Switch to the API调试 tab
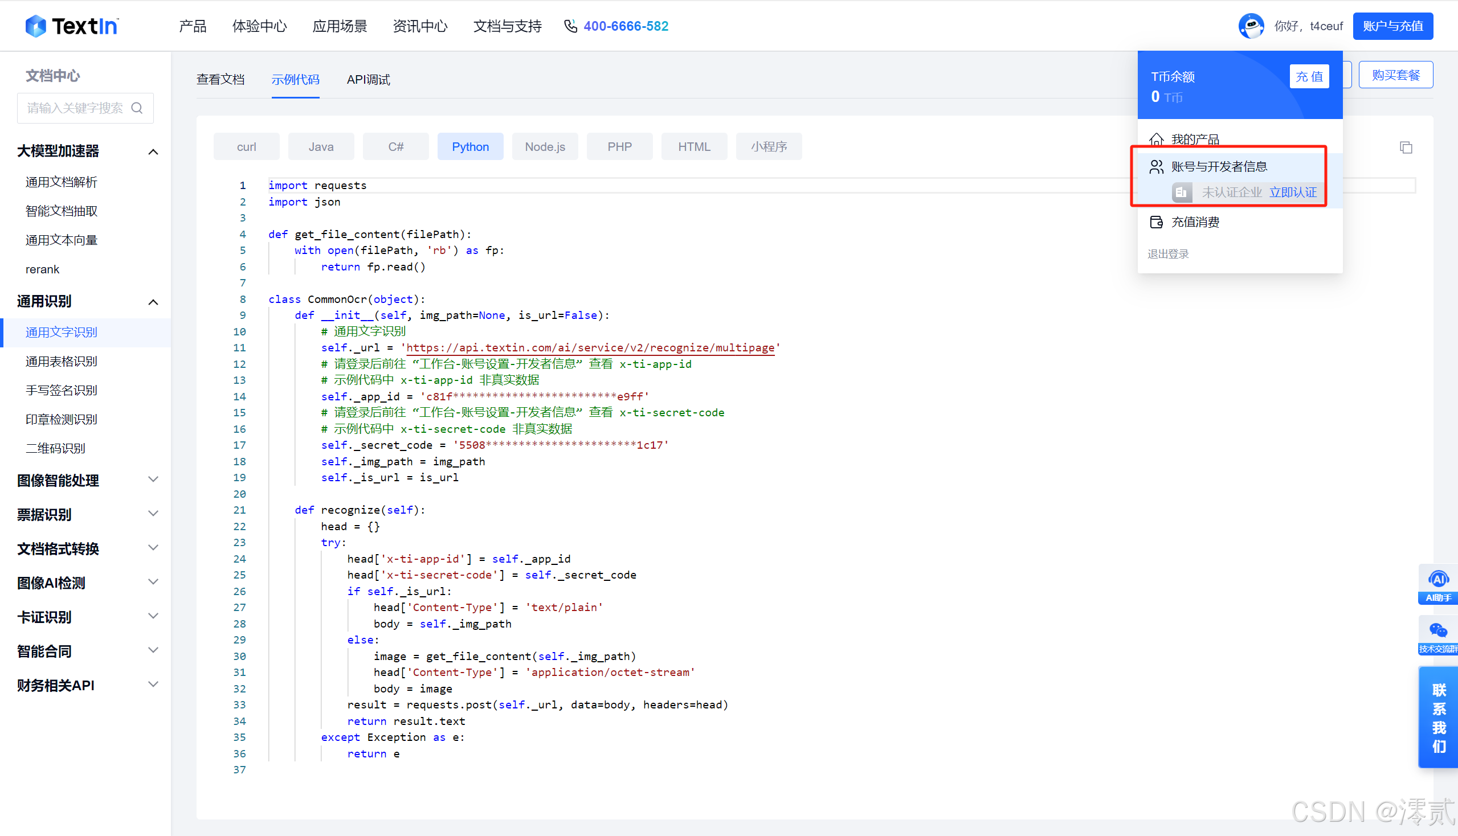 tap(368, 80)
